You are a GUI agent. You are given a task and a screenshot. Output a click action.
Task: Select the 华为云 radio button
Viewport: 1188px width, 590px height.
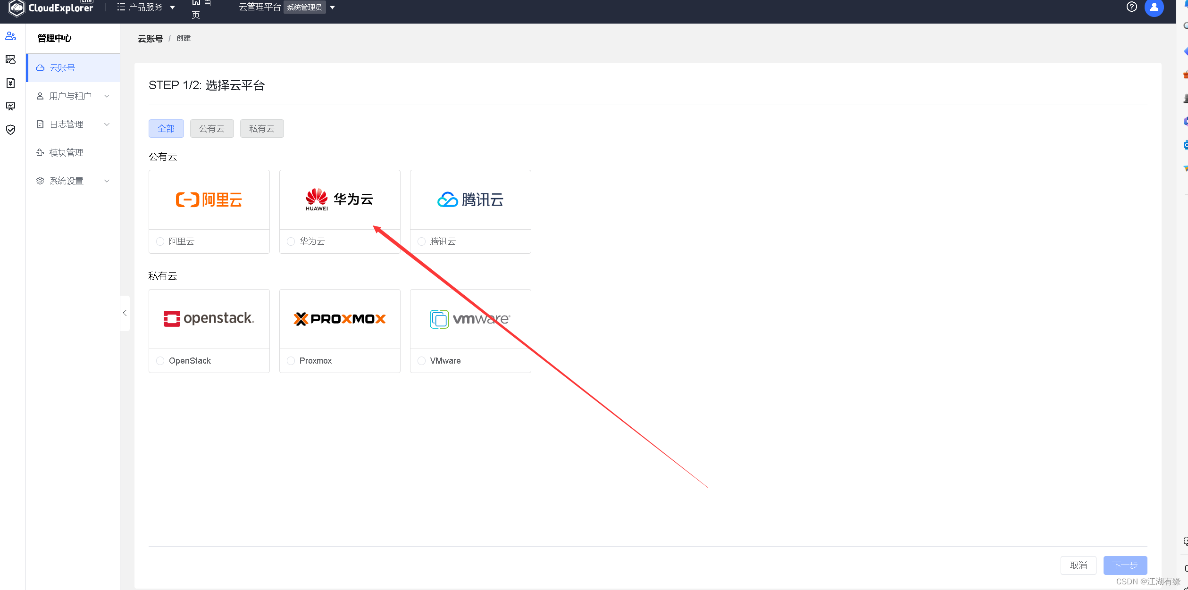click(x=291, y=241)
